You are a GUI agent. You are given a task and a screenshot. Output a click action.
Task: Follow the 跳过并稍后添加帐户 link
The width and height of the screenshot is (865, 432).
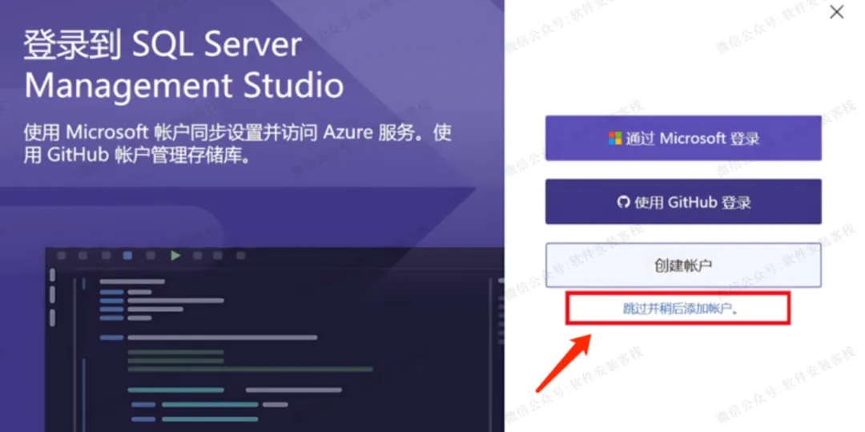[x=682, y=309]
